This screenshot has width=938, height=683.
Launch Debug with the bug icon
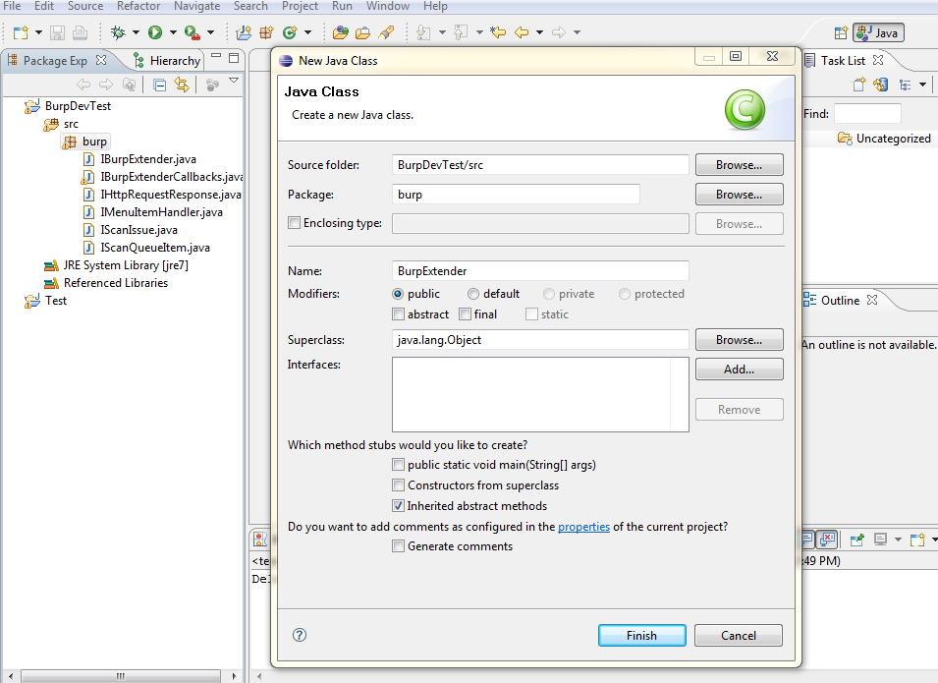point(118,32)
